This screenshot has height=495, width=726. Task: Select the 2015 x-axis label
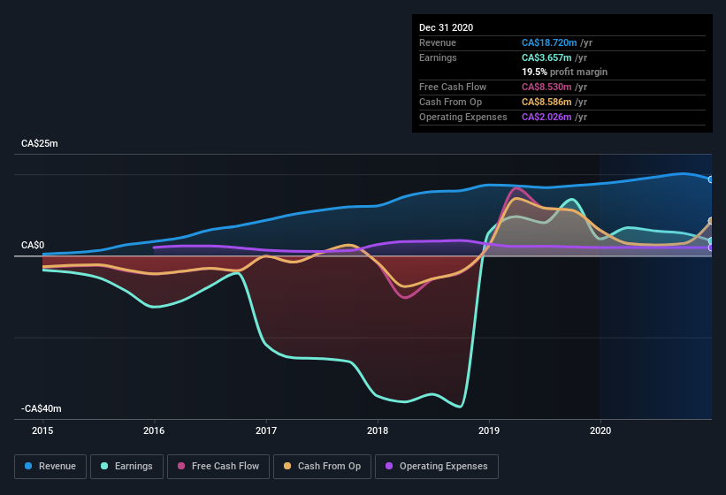42,431
